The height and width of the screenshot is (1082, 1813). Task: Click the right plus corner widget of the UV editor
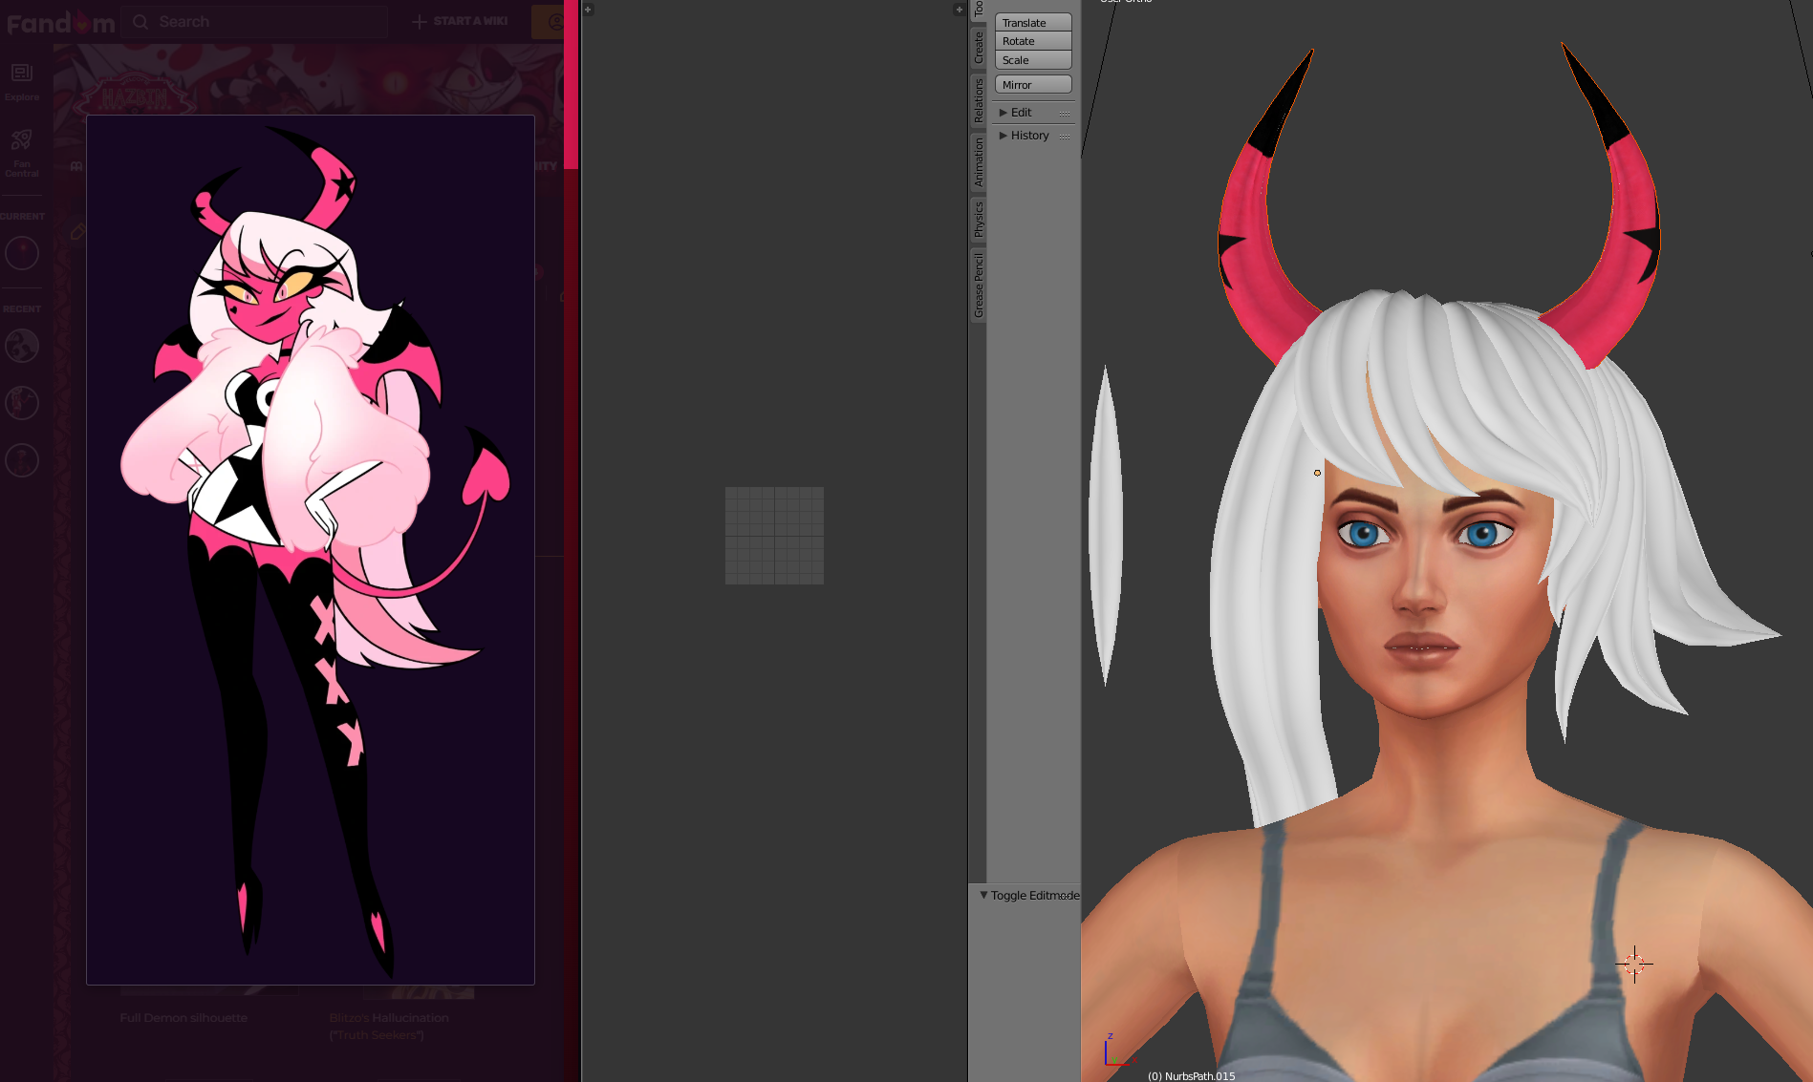(x=959, y=10)
